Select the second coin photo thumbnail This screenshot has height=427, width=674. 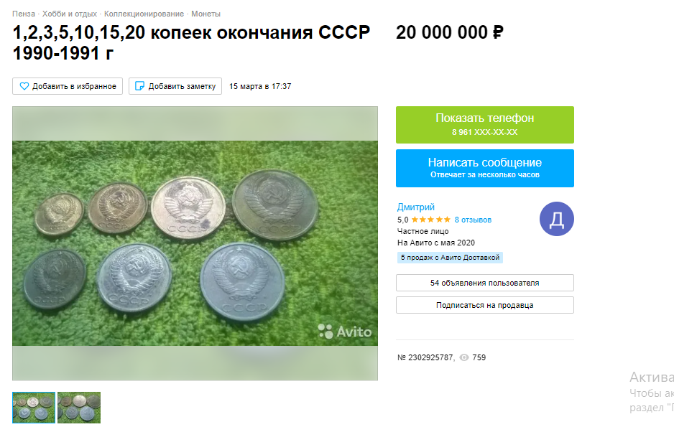[79, 408]
